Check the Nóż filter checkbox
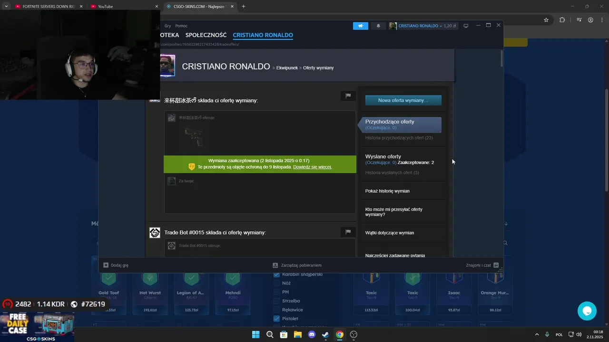 276,283
